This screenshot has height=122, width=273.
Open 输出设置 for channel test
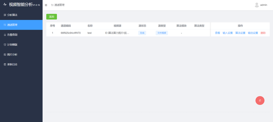[253, 33]
